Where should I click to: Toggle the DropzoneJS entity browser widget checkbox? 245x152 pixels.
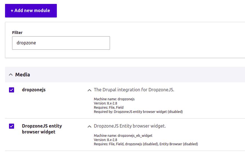click(12, 126)
